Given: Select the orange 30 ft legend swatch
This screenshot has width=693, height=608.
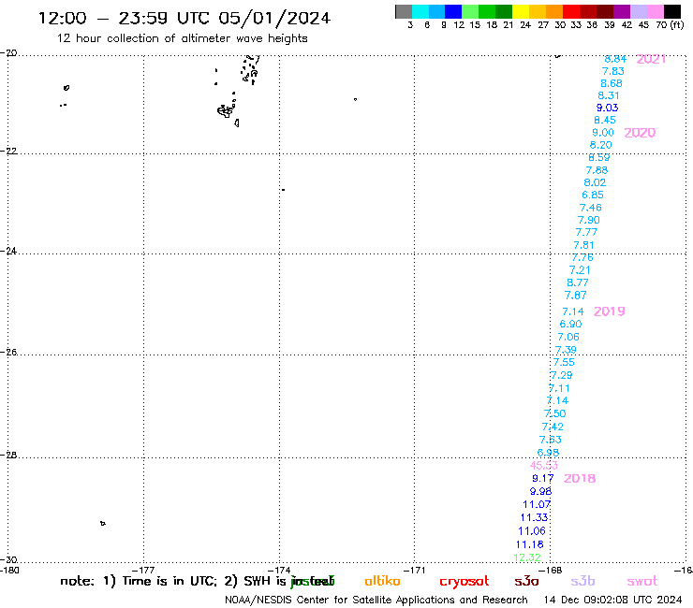Looking at the screenshot, I should click(554, 11).
